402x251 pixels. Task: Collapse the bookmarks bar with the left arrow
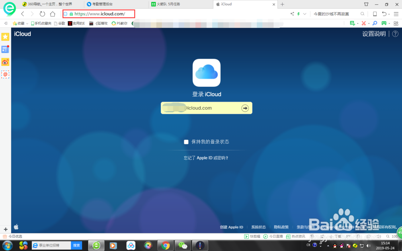tap(6, 23)
